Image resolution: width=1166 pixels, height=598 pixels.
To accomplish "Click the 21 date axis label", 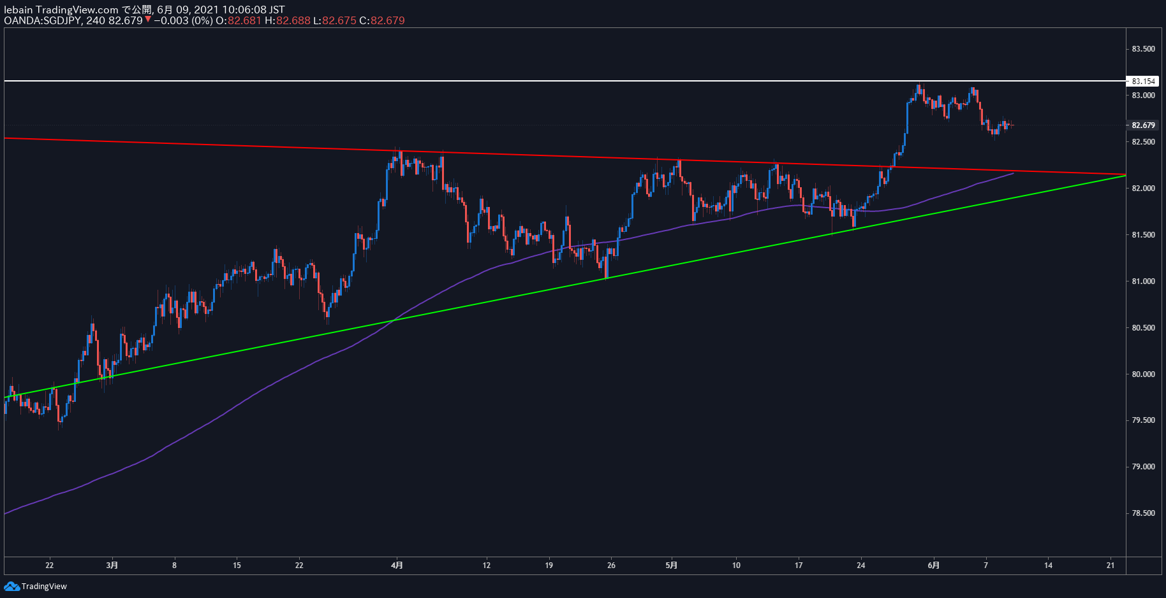I will tap(1111, 566).
